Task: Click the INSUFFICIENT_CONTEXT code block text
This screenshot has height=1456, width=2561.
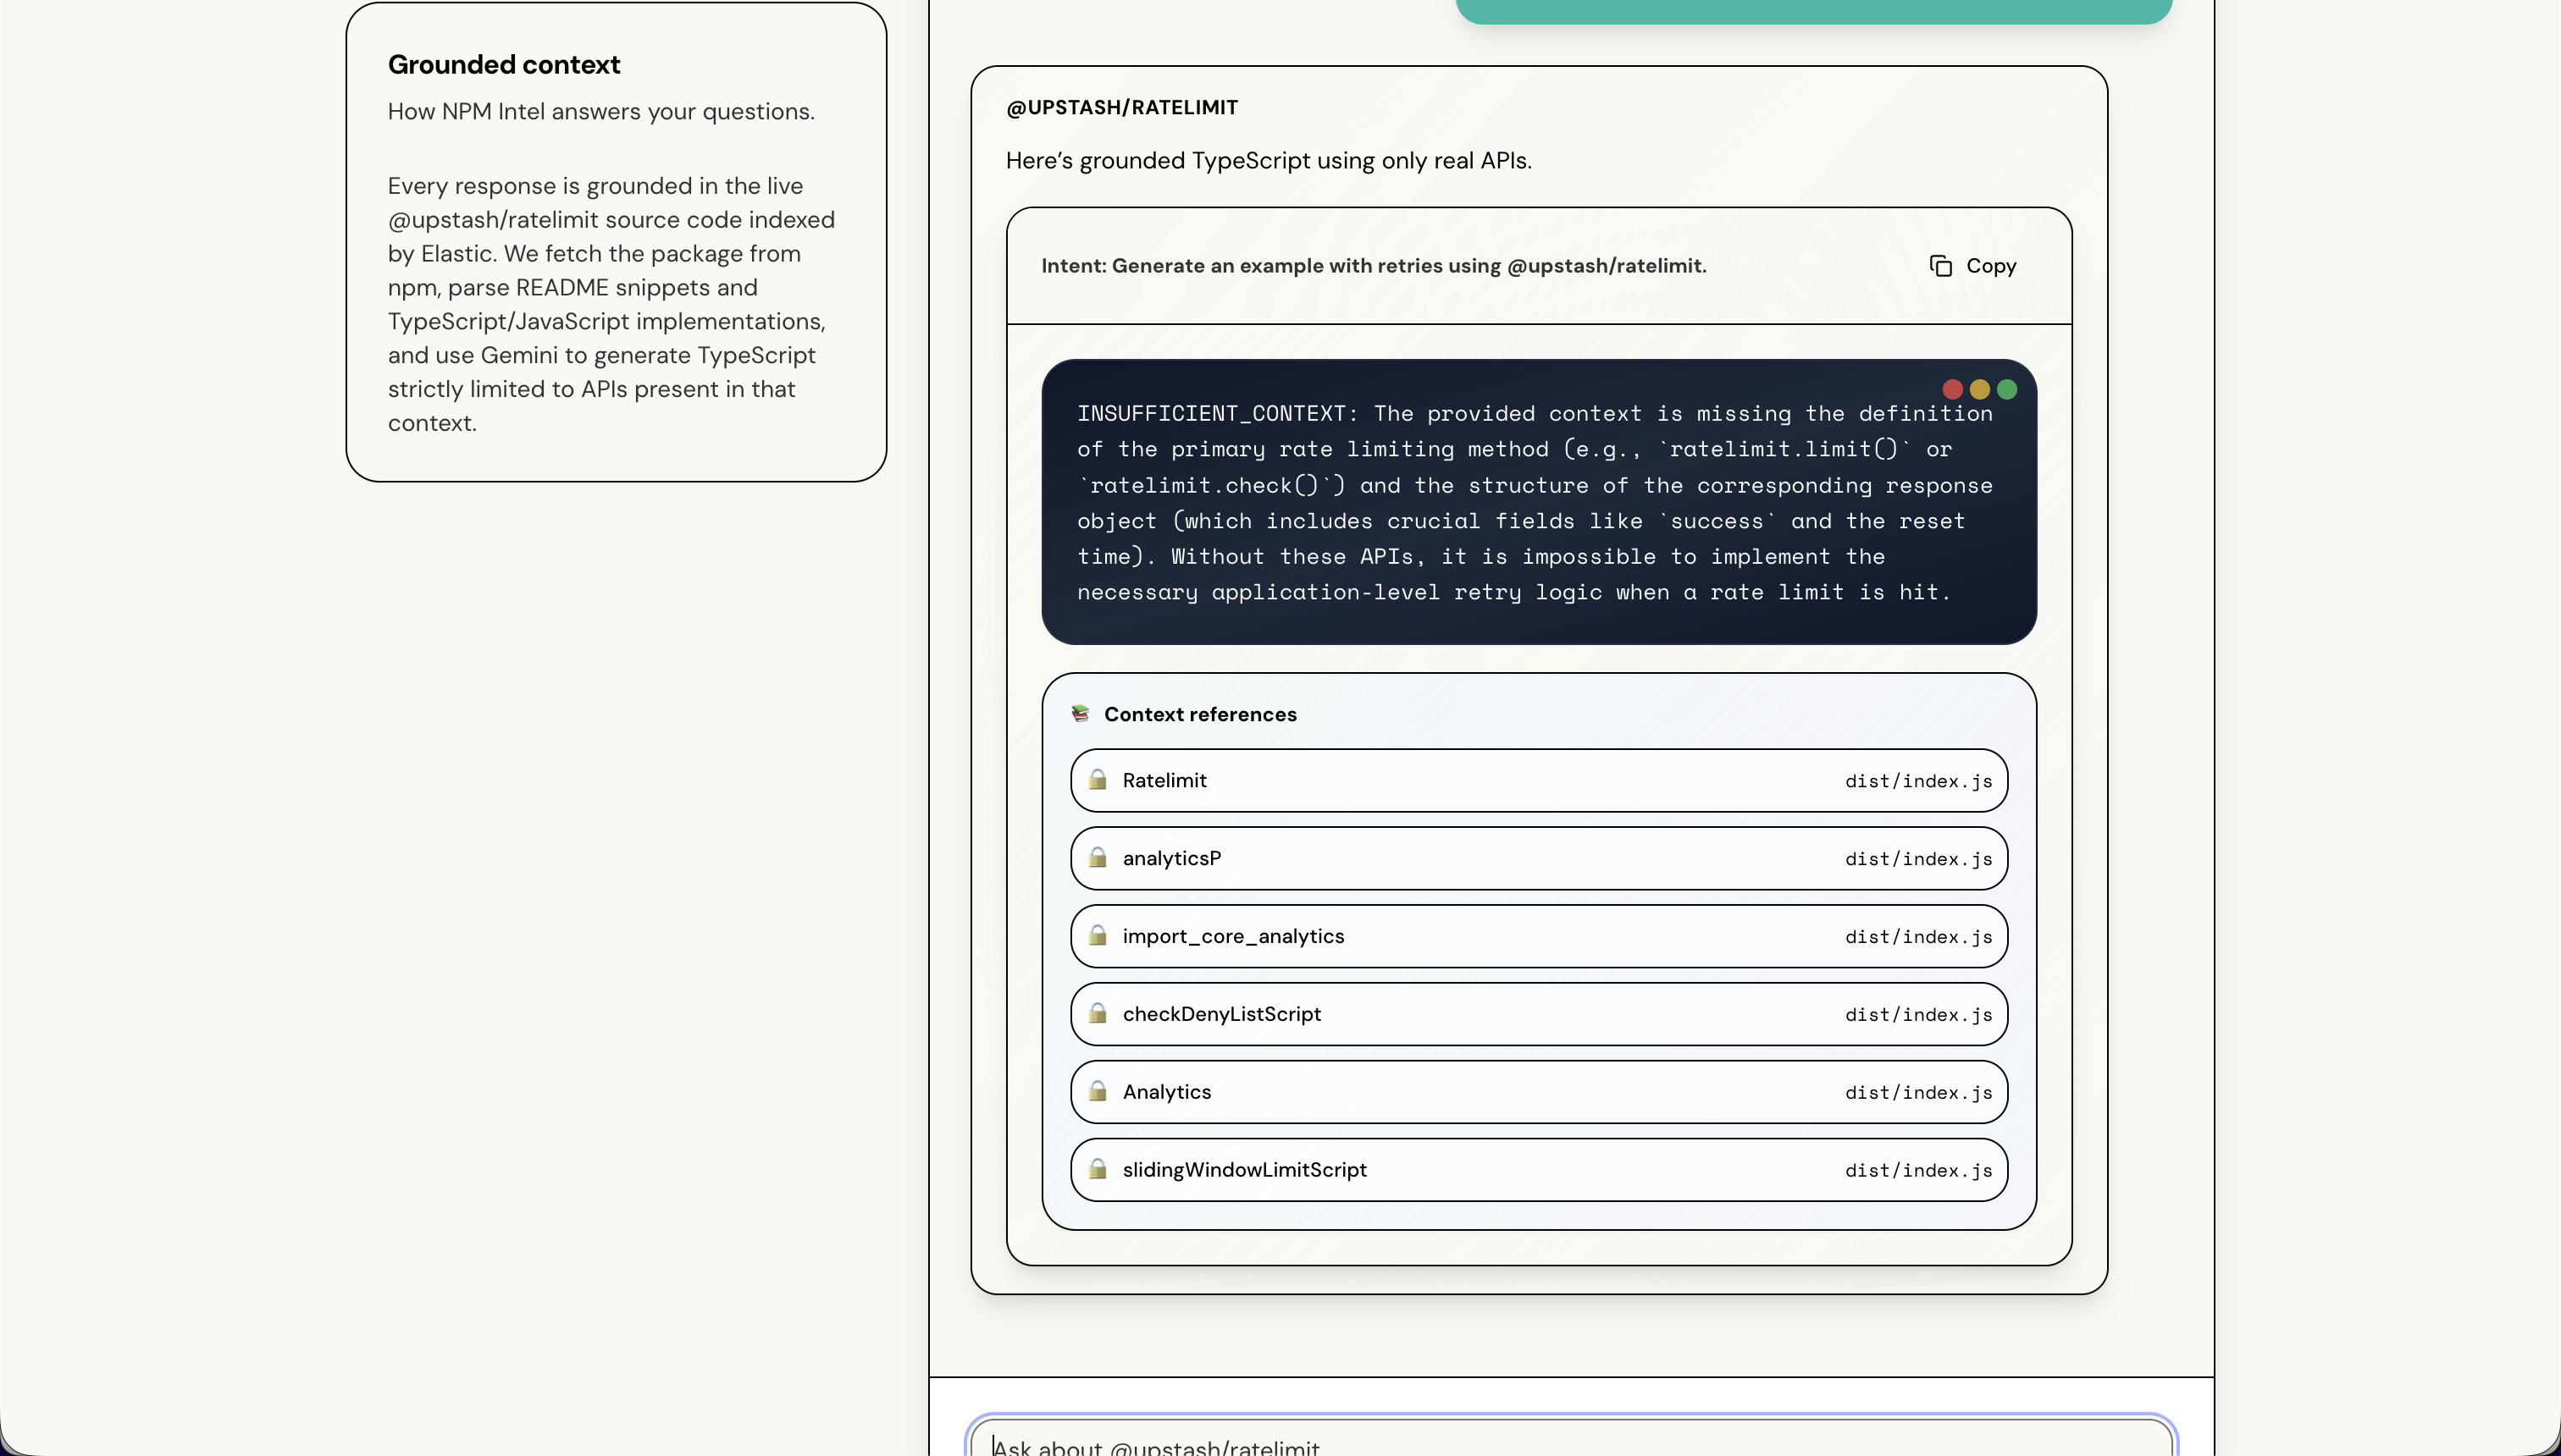Action: 1534,503
